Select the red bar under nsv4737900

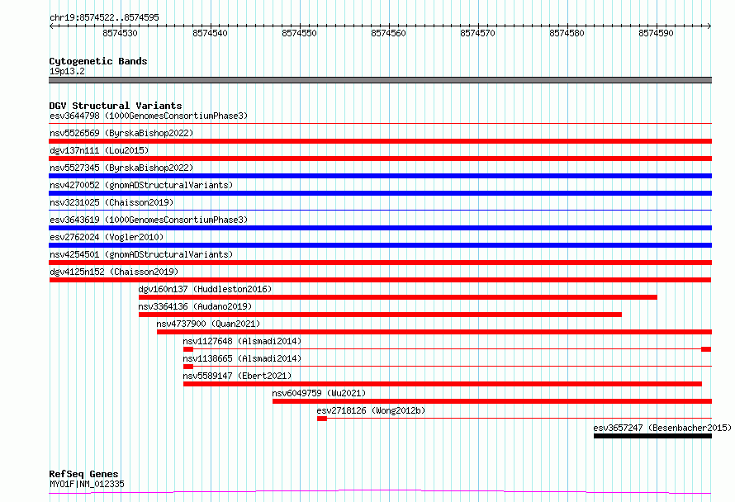[x=434, y=332]
